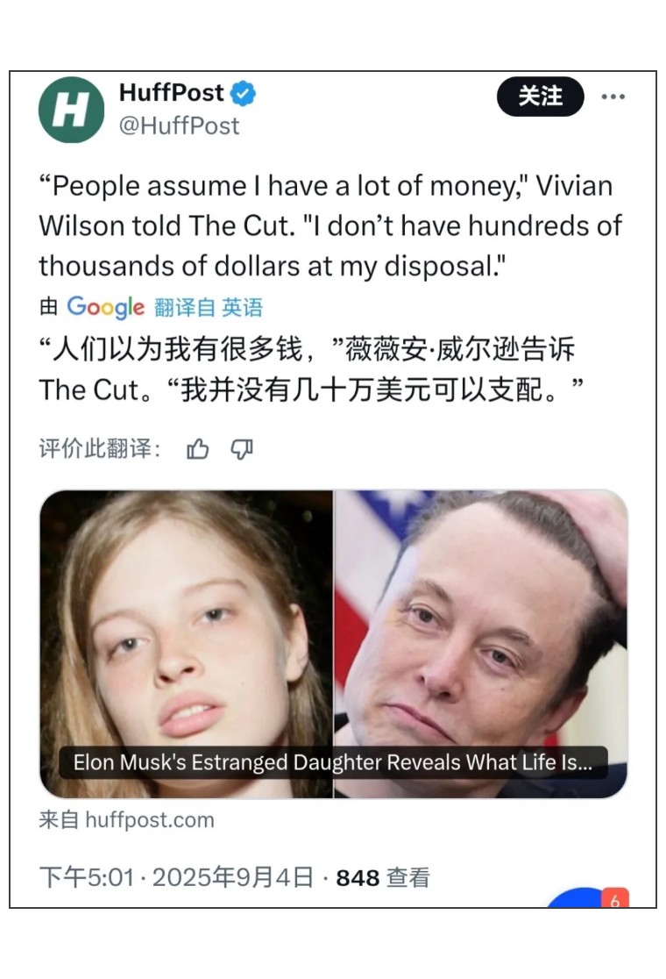666x979 pixels.
Task: Click the @HuffPost handle
Action: [x=179, y=126]
